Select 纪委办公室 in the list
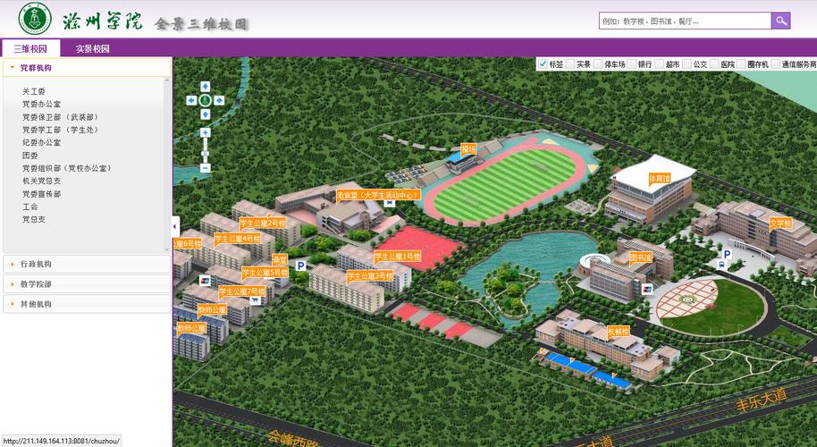 click(41, 142)
